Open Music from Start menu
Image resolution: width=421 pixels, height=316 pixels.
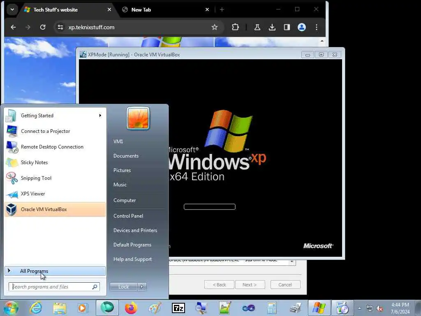tap(120, 185)
